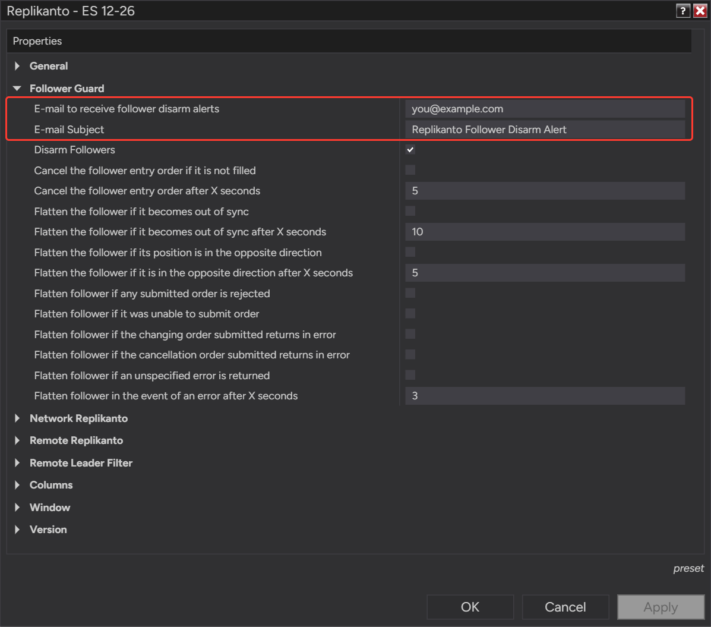Enable flatten follower if out of sync
Image resolution: width=711 pixels, height=627 pixels.
[410, 211]
